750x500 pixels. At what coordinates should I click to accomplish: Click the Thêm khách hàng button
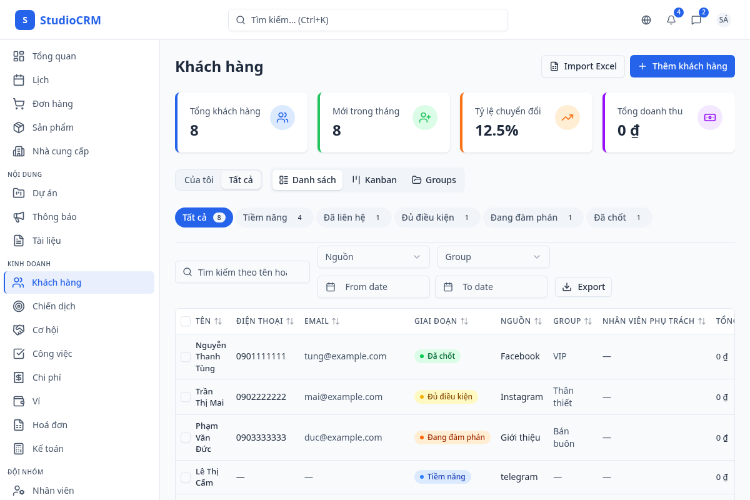click(682, 66)
